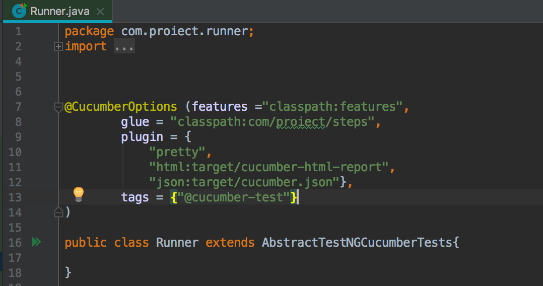Click the underlined proiect word in glue path

click(x=300, y=122)
